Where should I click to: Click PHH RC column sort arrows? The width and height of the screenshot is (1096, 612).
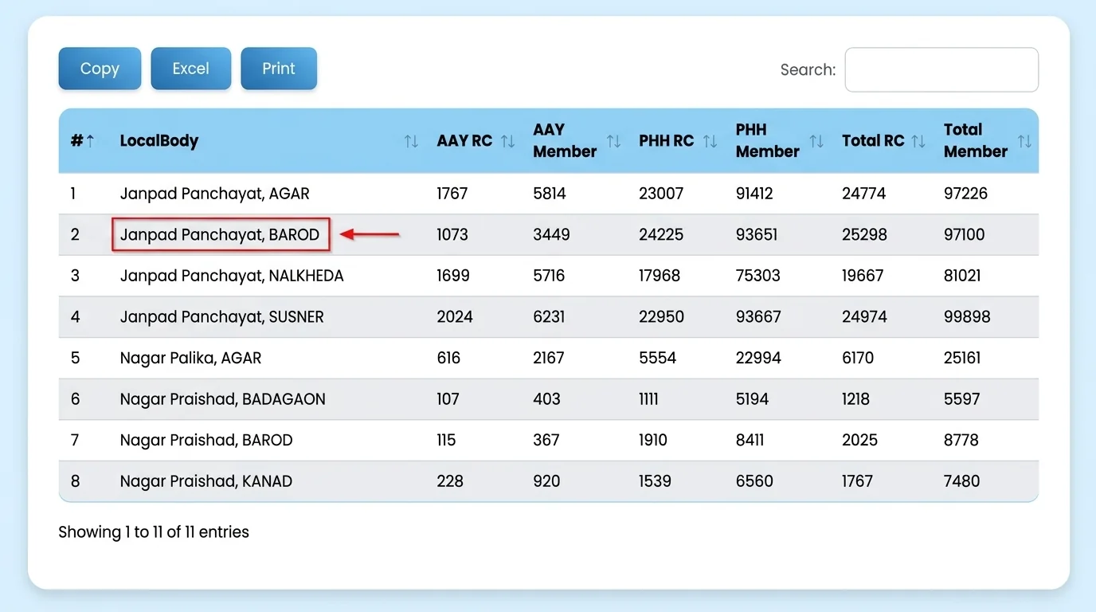coord(710,141)
